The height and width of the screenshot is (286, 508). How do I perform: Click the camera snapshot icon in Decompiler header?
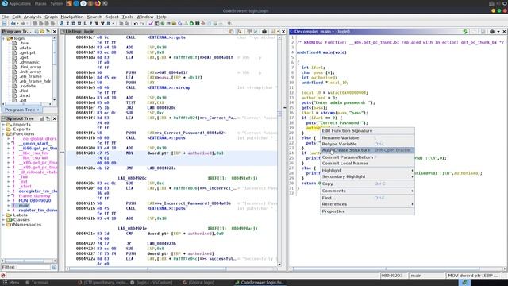click(x=492, y=32)
